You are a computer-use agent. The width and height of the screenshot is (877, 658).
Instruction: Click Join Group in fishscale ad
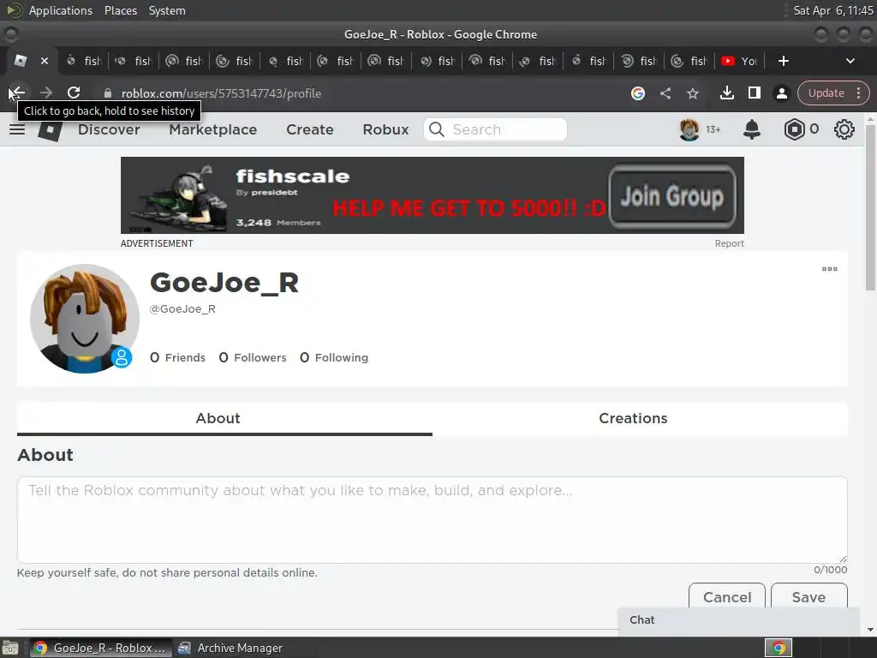click(x=672, y=196)
